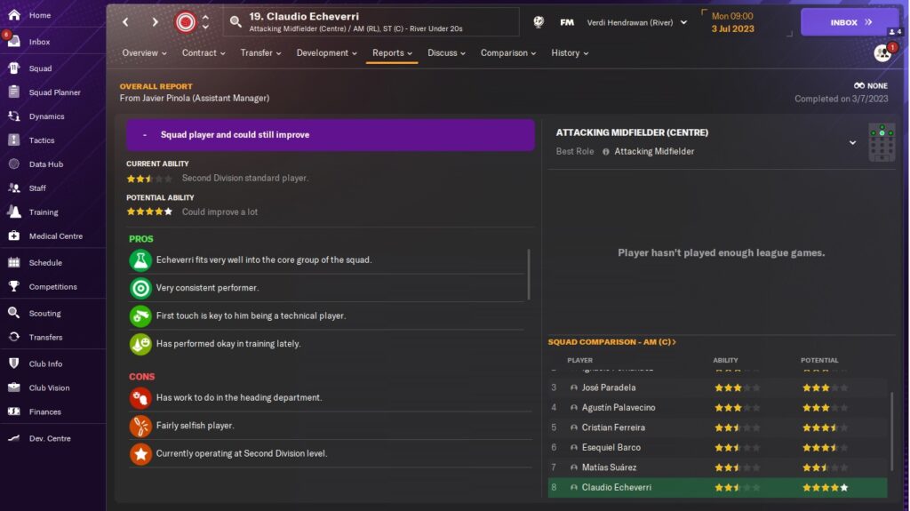910x511 pixels.
Task: Click the squad comparison list scrollbar
Action: coord(890,427)
